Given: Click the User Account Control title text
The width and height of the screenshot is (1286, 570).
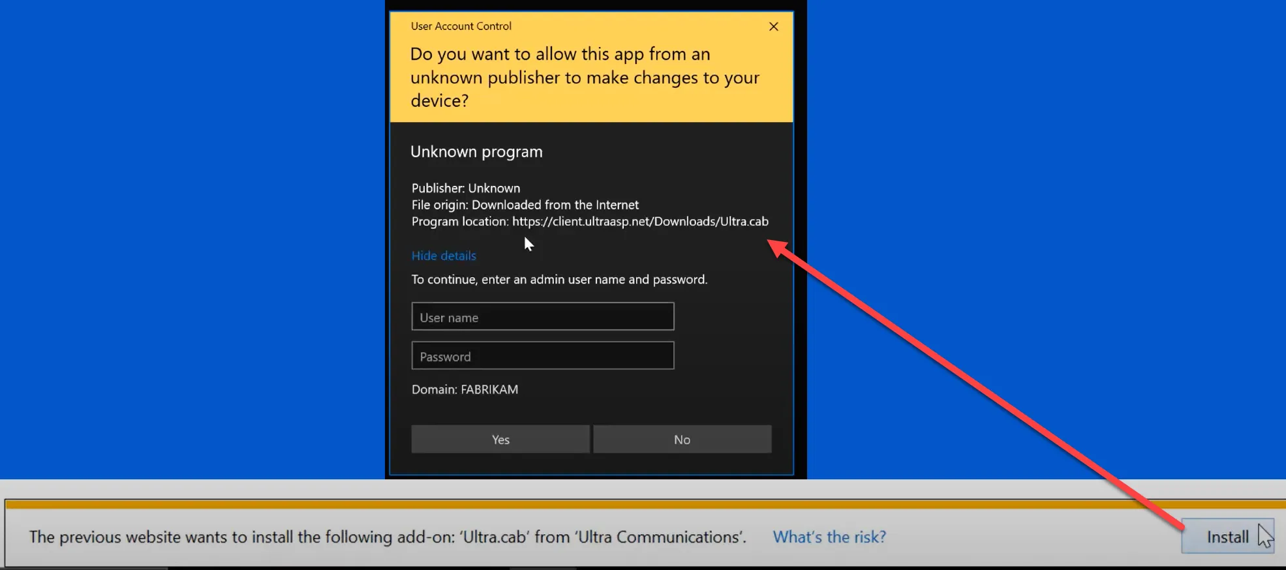Looking at the screenshot, I should tap(461, 26).
